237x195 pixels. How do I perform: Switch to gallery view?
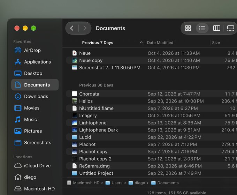[x=230, y=28]
